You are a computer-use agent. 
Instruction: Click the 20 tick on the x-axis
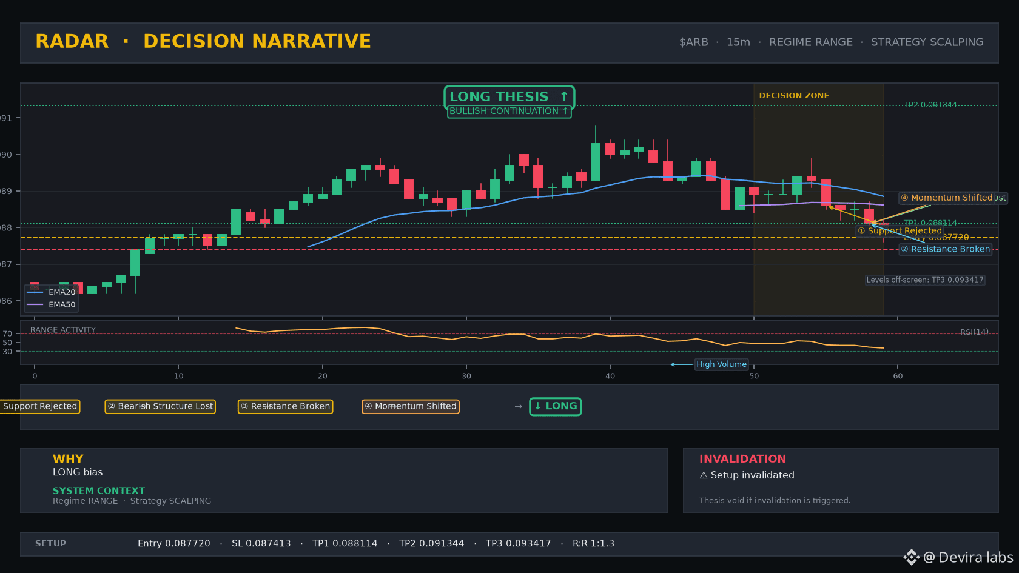click(x=323, y=376)
